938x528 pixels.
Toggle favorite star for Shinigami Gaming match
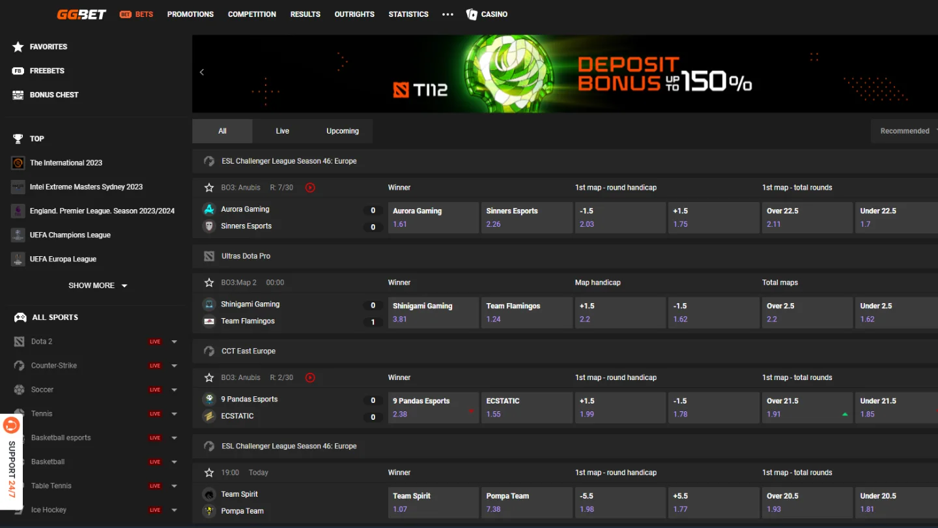[209, 283]
